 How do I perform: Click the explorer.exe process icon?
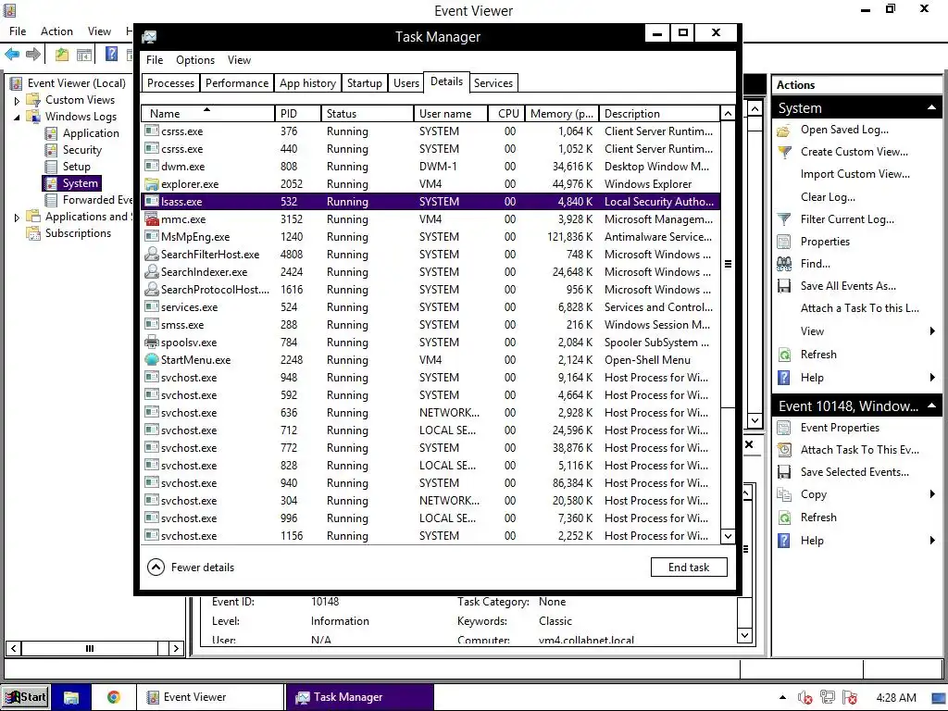pyautogui.click(x=152, y=184)
